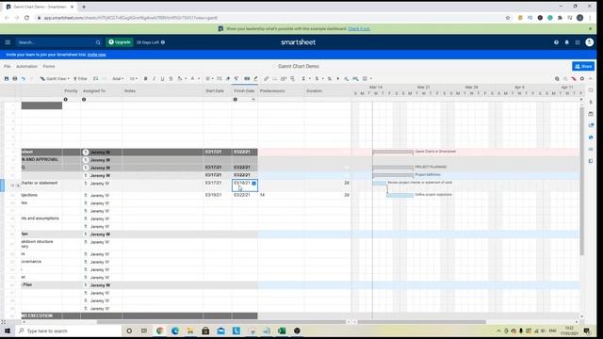Viewport: 603px width, 339px height.
Task: Open the Gantt View switcher dropdown
Action: point(55,79)
